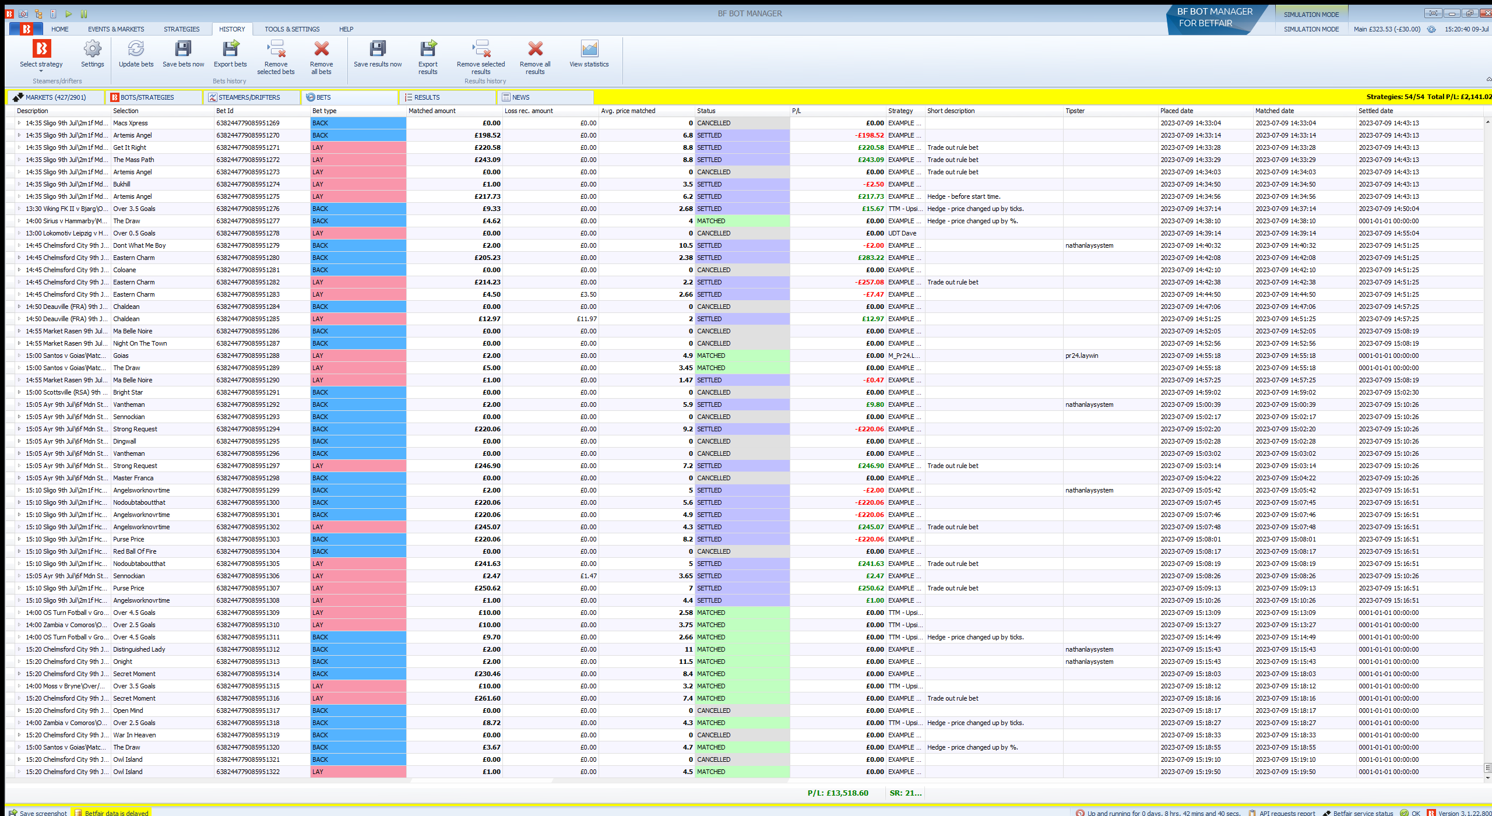Switch to the NEWS tab
Screen dimensions: 1492x816
546,97
